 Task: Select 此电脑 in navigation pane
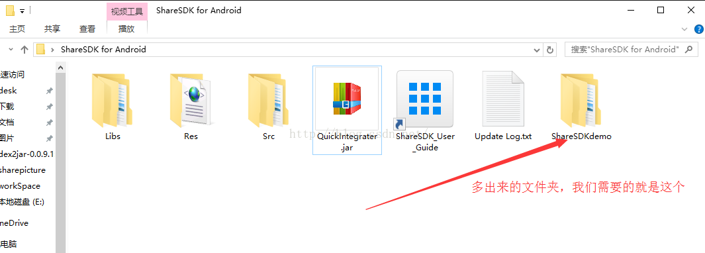coord(9,244)
